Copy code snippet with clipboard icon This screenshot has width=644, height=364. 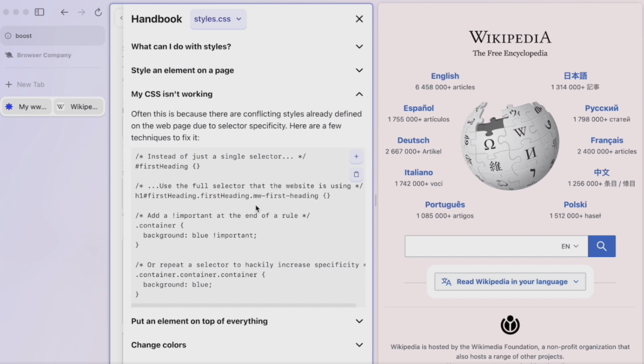(356, 174)
